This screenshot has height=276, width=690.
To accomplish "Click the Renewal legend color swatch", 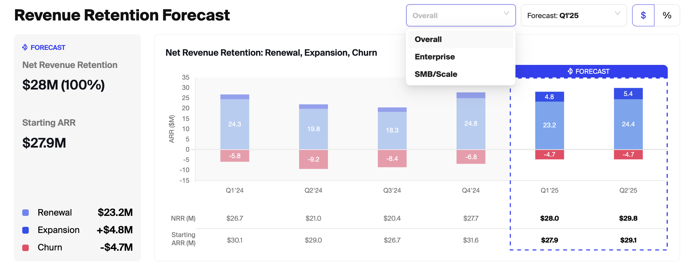I will coord(26,212).
